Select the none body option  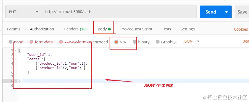click(10, 42)
